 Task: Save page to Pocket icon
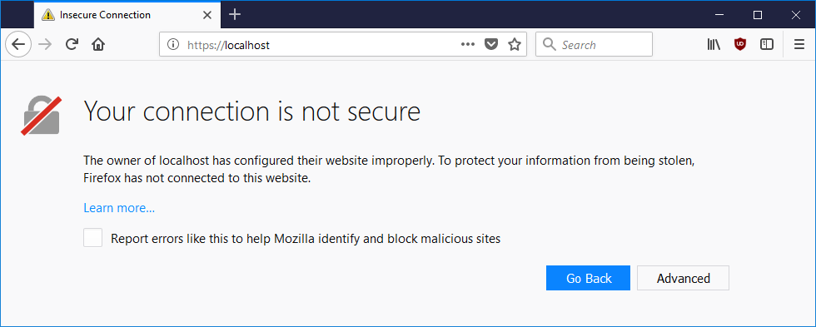click(491, 45)
